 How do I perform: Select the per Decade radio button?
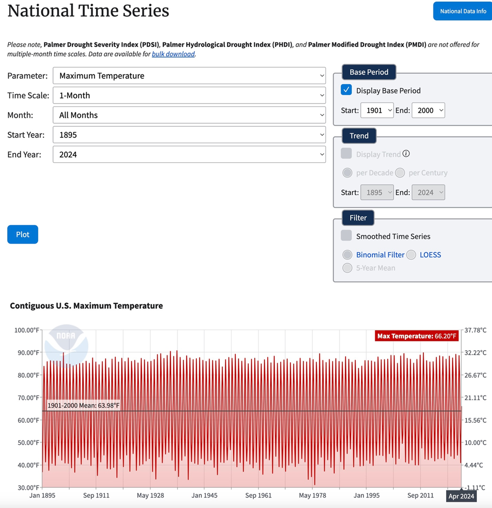[x=347, y=173]
